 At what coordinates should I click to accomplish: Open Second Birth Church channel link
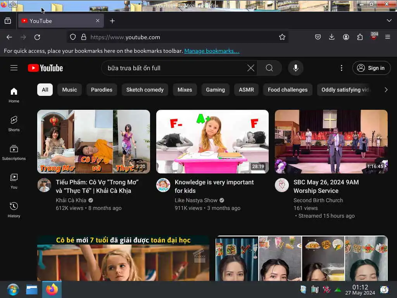click(318, 200)
